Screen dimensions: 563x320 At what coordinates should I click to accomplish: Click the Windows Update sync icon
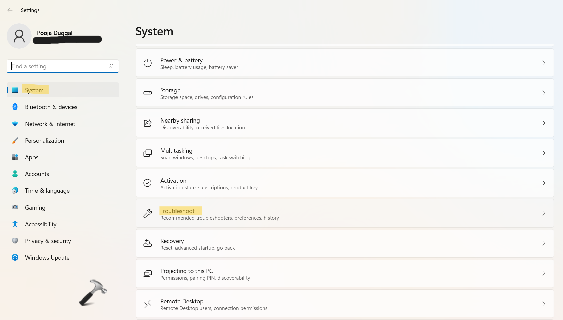pyautogui.click(x=15, y=257)
